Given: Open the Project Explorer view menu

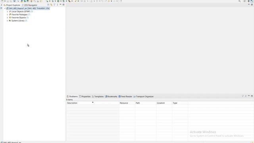Looking at the screenshot, I should [x=57, y=5].
